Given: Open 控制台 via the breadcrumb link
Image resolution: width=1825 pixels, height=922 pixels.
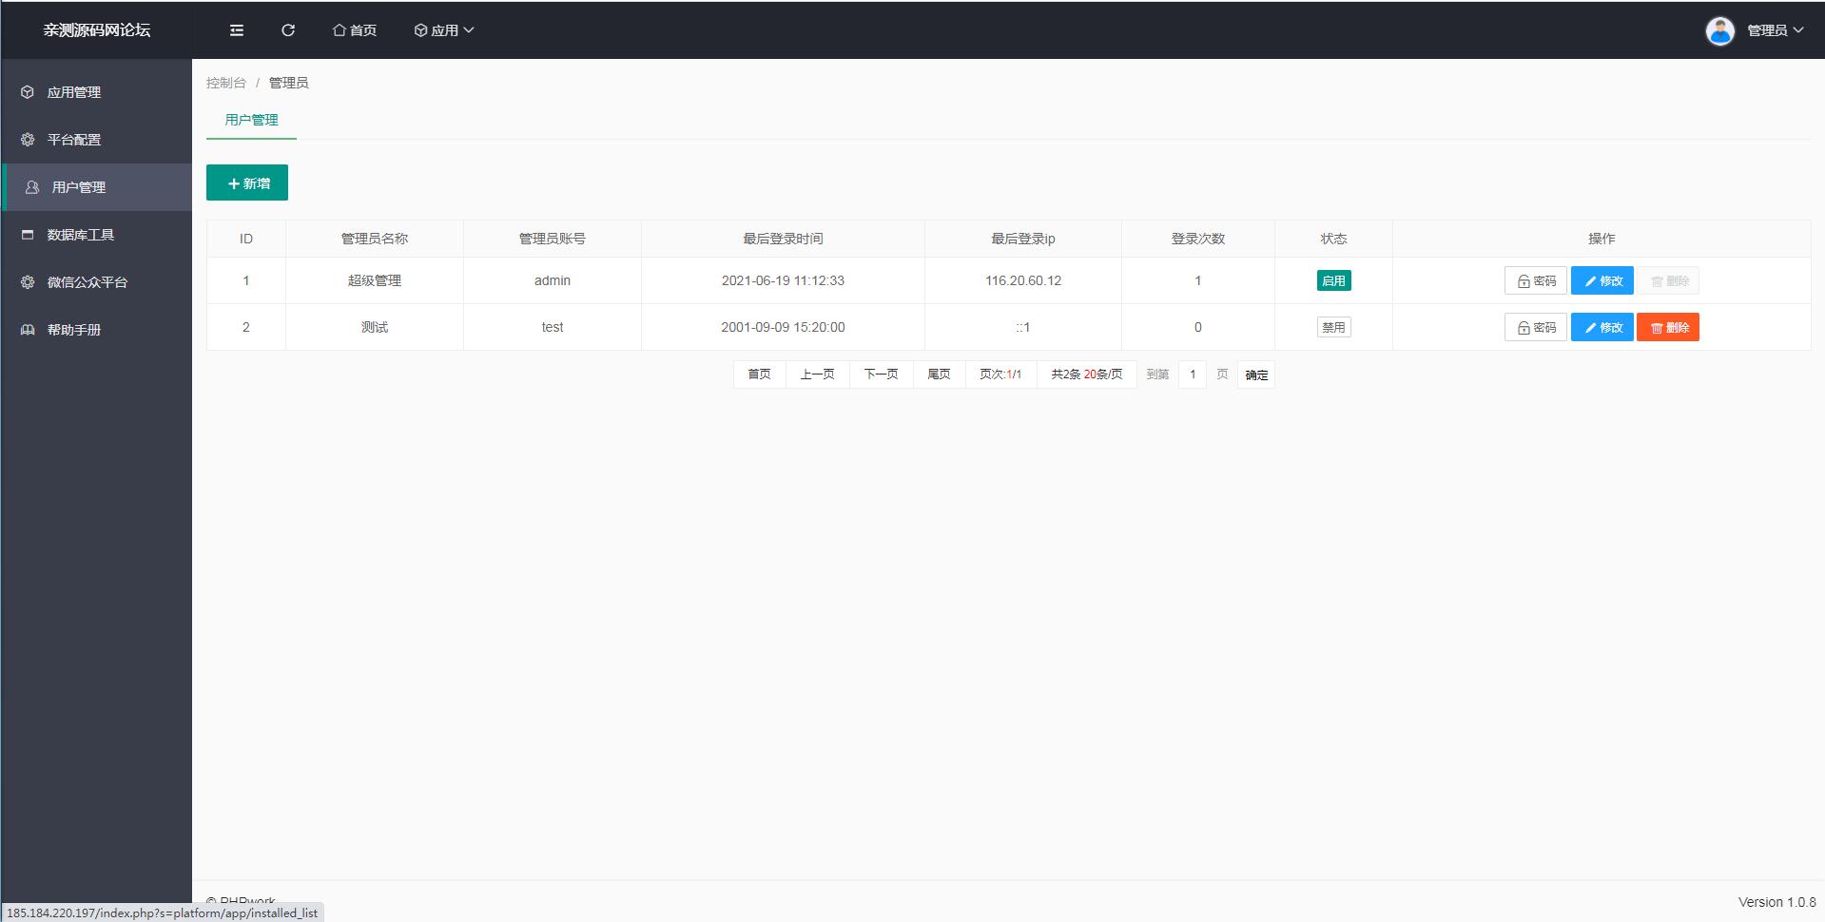Looking at the screenshot, I should click(224, 82).
